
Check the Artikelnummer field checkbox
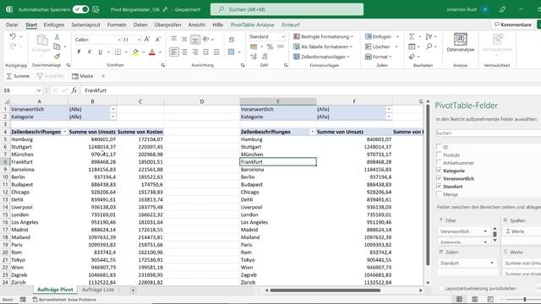pos(439,162)
